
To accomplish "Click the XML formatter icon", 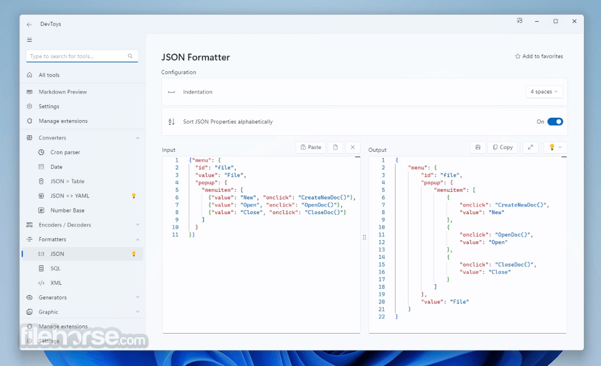I will click(x=41, y=283).
